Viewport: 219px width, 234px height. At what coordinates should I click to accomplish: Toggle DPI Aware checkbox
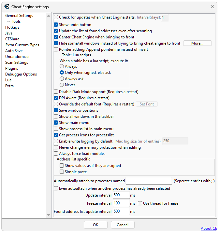(56, 98)
